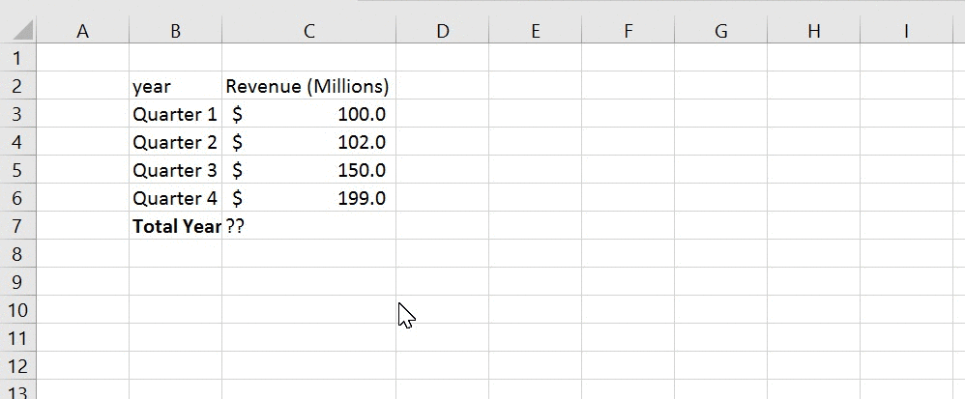The height and width of the screenshot is (399, 965).
Task: Select the cell containing '??'
Action: tap(307, 227)
